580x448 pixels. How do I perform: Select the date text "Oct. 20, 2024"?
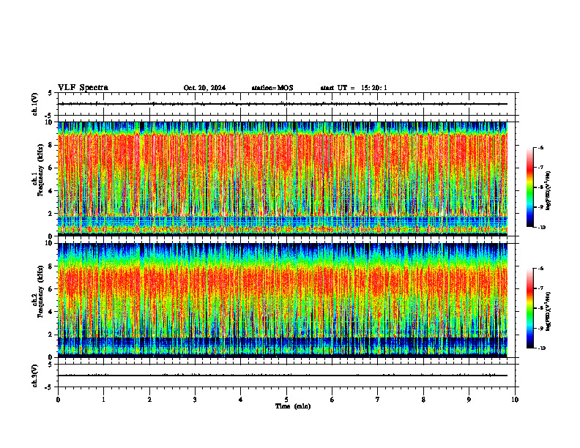point(204,88)
